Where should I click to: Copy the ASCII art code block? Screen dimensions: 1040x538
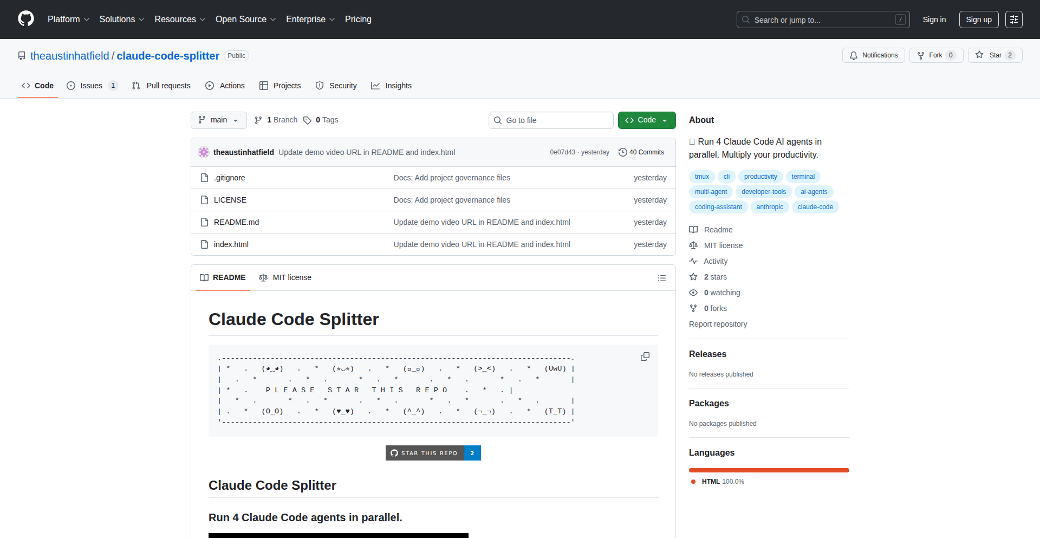coord(645,356)
